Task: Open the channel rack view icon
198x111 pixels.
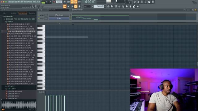Action: click(116, 6)
